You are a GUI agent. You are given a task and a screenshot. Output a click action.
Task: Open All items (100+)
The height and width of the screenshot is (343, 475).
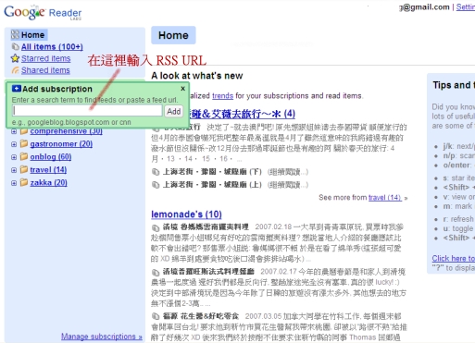pos(52,47)
